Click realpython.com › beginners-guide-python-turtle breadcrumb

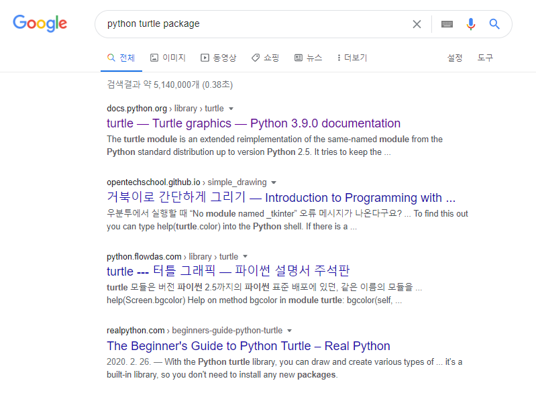click(x=195, y=331)
